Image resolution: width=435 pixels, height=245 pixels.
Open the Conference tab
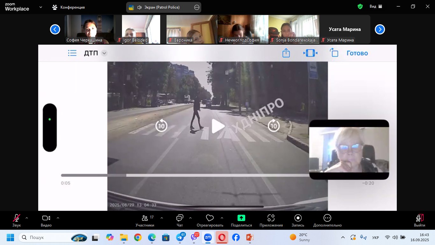click(x=69, y=7)
